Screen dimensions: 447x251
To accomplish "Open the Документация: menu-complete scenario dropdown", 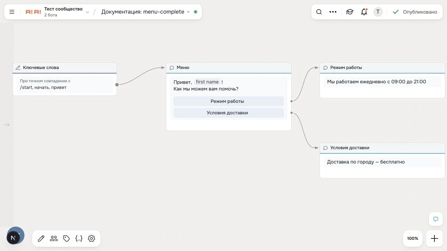I will tap(146, 12).
